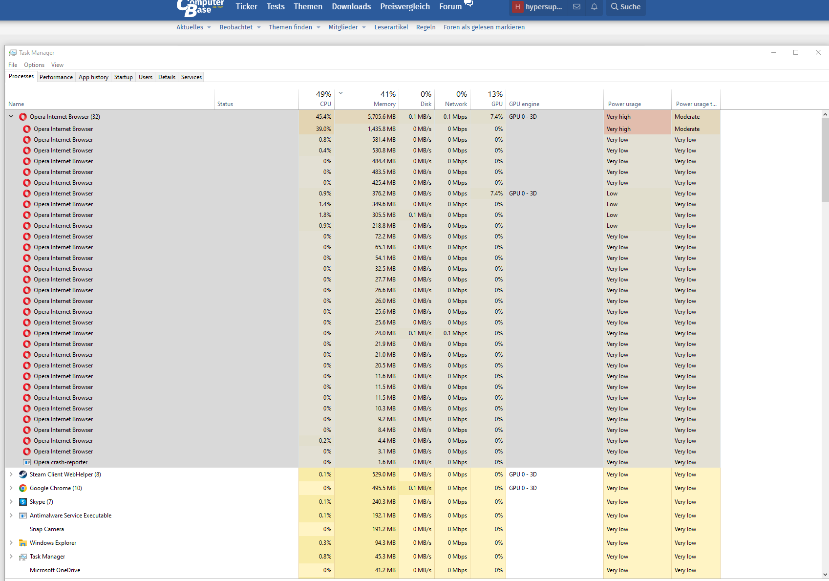Open forum inbox envelope icon
The height and width of the screenshot is (581, 829).
[x=577, y=7]
